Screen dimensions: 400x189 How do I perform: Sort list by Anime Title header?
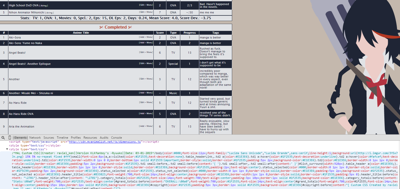pos(81,33)
